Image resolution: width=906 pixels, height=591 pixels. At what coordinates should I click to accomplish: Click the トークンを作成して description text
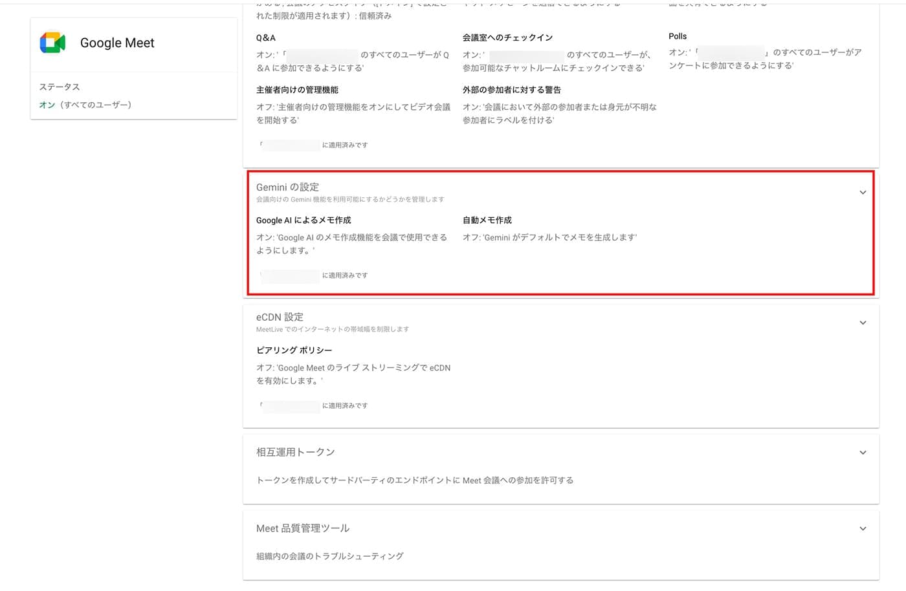point(415,480)
